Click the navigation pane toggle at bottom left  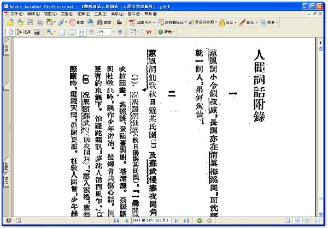click(19, 220)
